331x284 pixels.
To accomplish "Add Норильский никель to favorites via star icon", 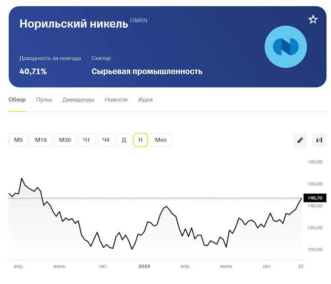I will pos(313,19).
